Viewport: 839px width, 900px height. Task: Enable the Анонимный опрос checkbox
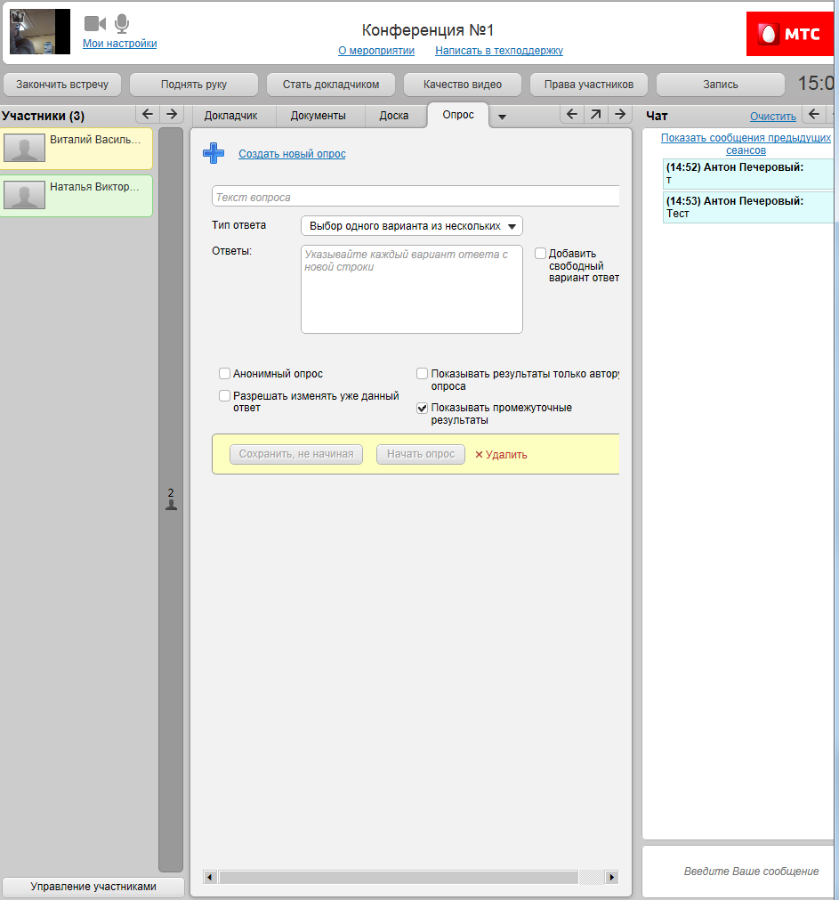pyautogui.click(x=225, y=374)
